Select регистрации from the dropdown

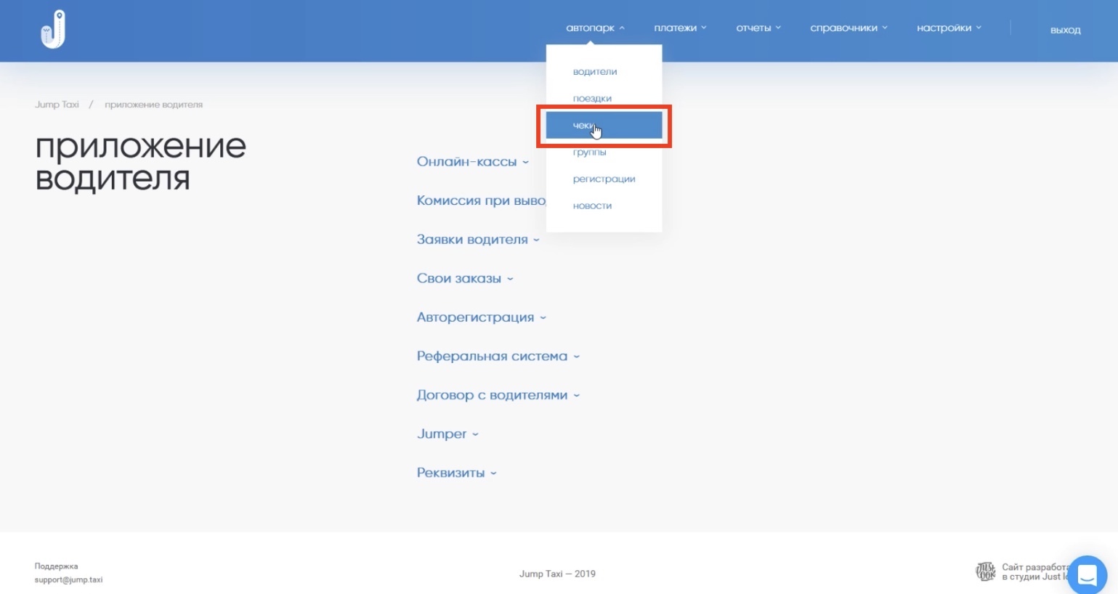(x=604, y=179)
